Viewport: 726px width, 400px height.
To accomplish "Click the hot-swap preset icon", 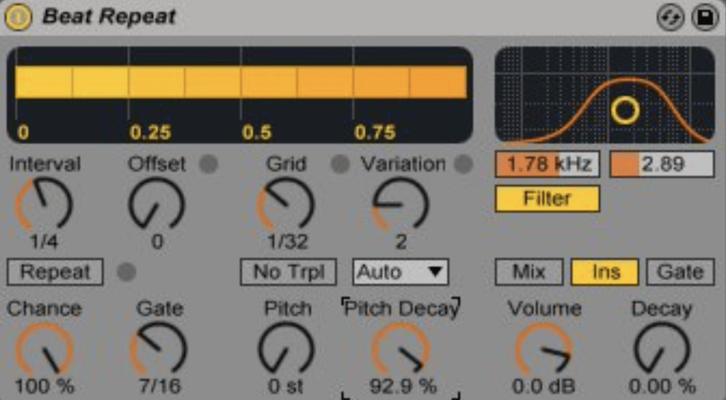I will 670,18.
